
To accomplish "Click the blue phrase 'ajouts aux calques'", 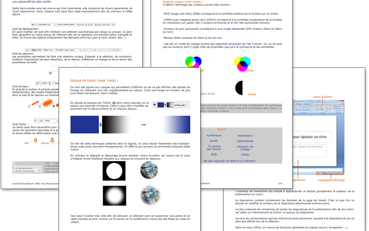I will point(98,87).
